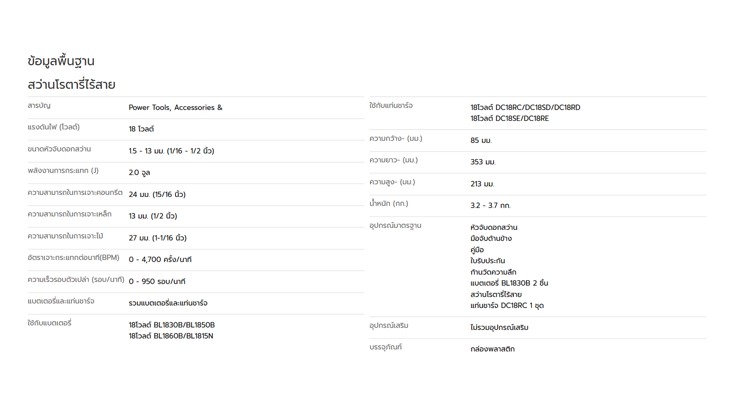
Task: Select the แบตเตอรี่ BL1830B 2 ชิ้น item
Action: 509,283
